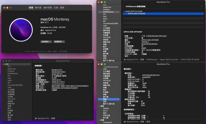Select Framework under 軟體 in the sidebar

108,122
